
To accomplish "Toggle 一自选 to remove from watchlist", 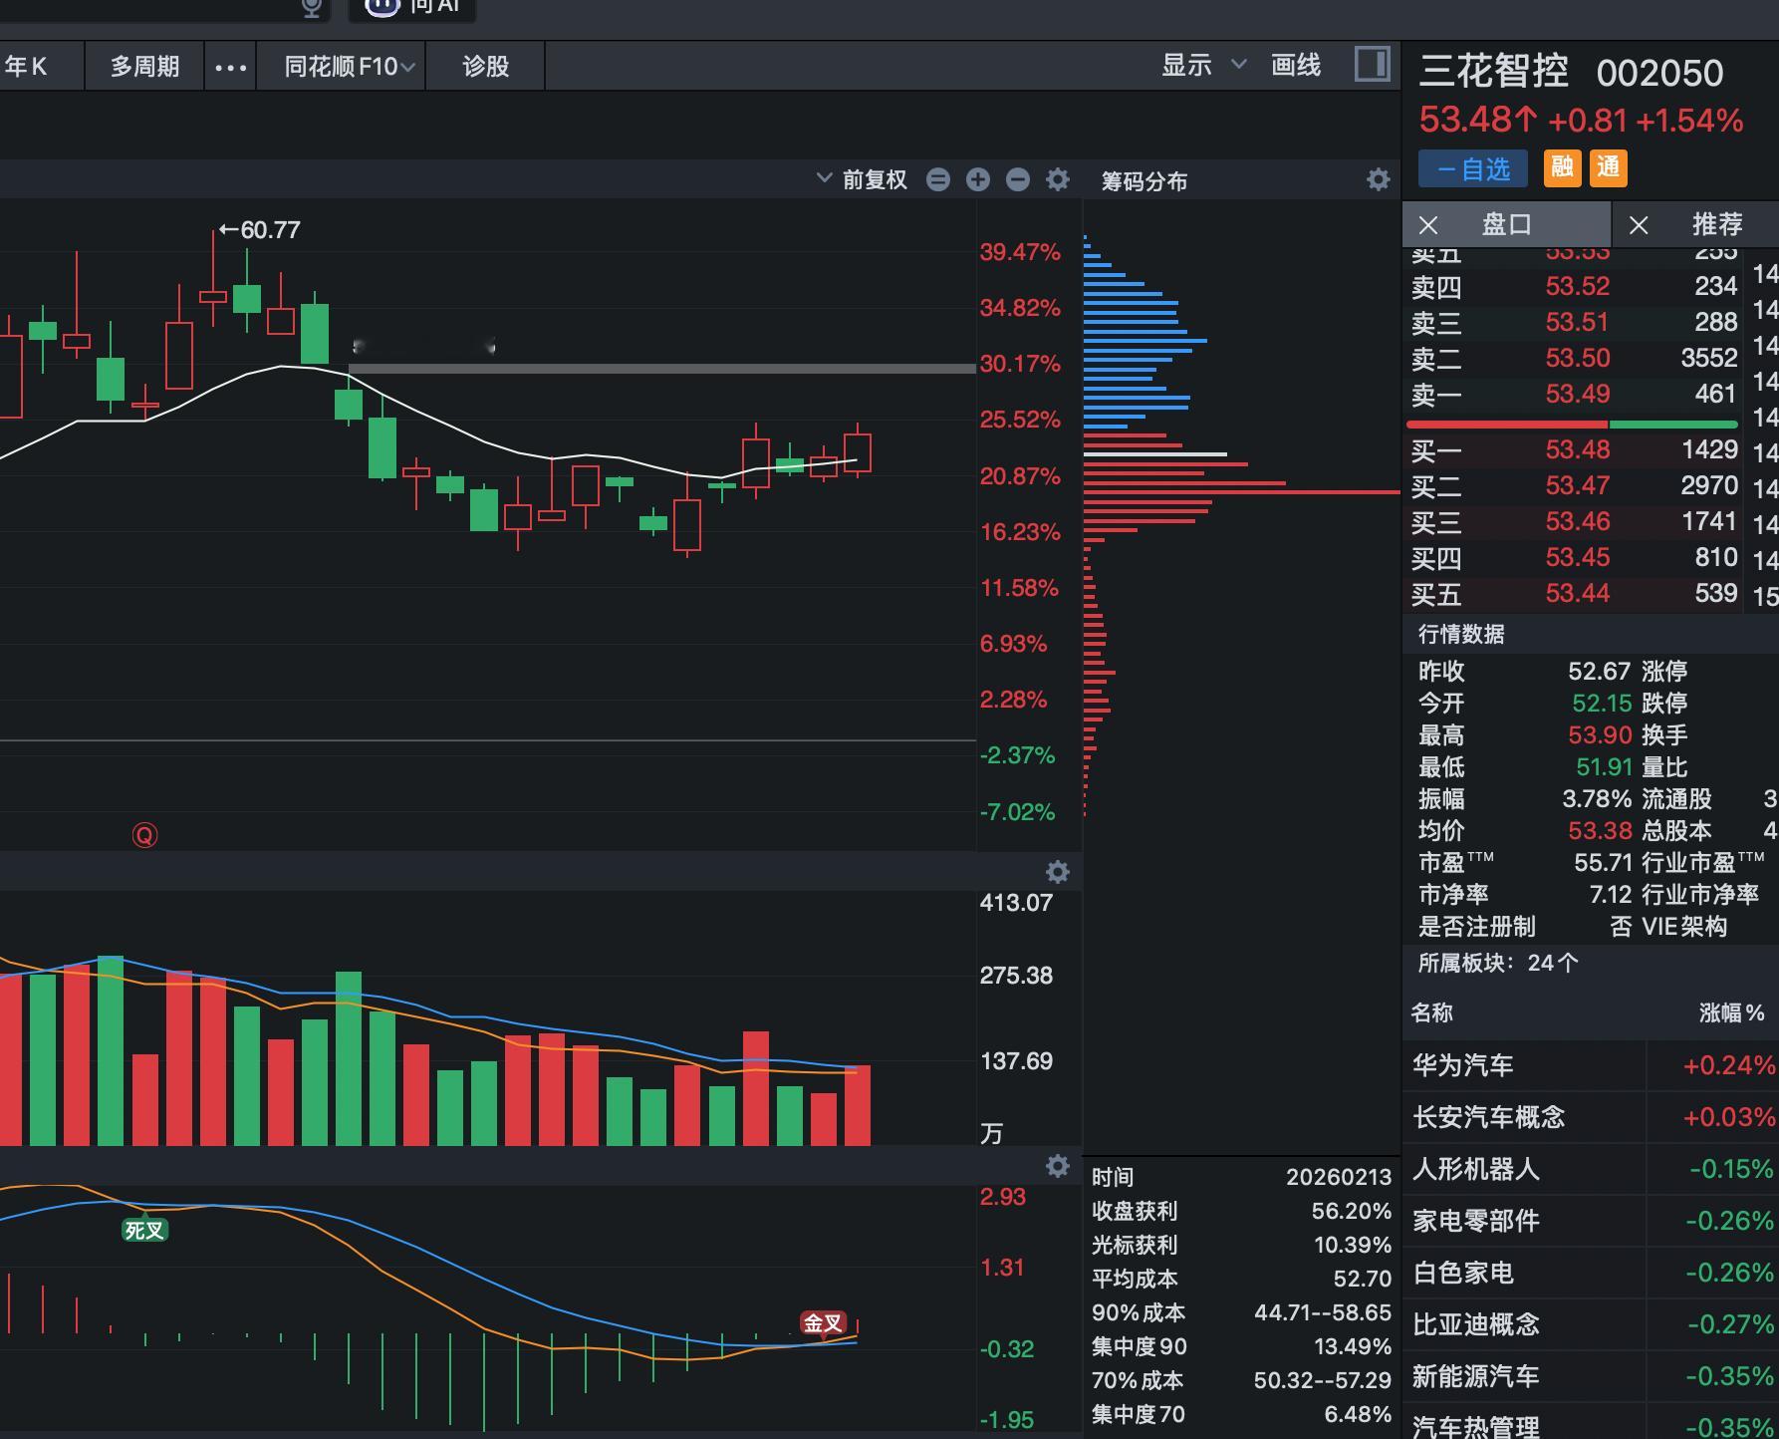I will point(1471,168).
